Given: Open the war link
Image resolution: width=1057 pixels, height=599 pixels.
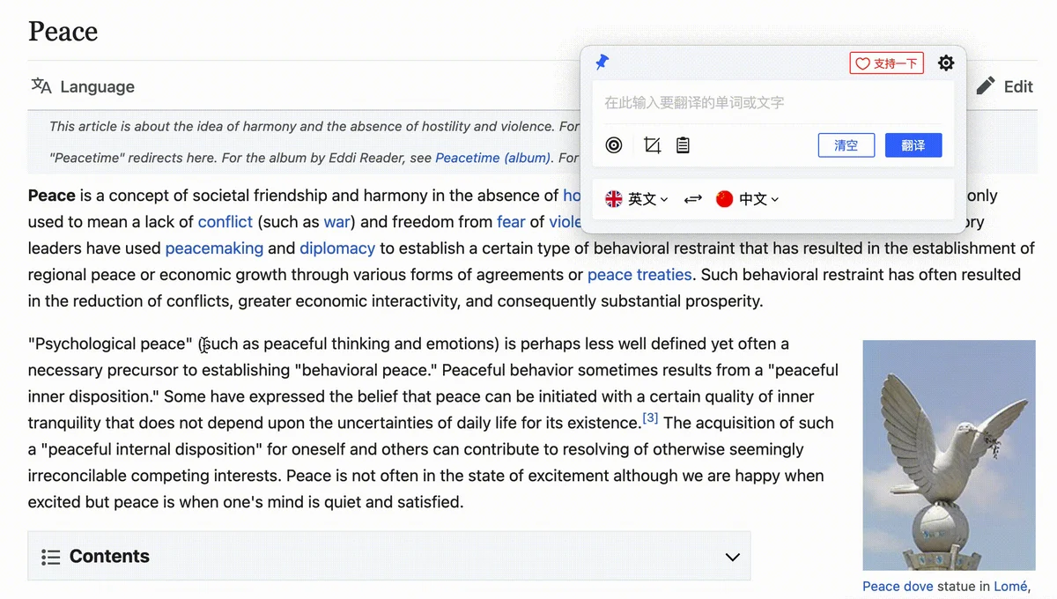Looking at the screenshot, I should click(337, 222).
